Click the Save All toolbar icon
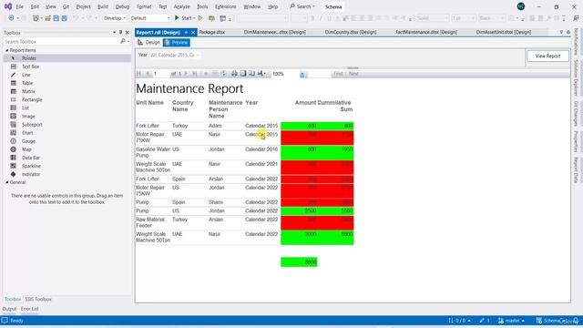This screenshot has height=328, width=583. 64,18
